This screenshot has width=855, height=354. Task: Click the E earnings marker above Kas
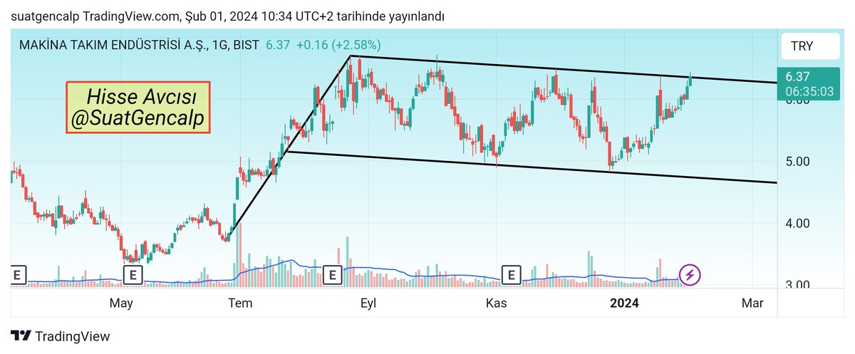pyautogui.click(x=511, y=274)
